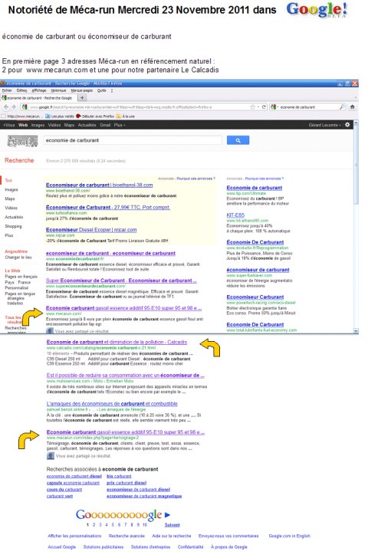
Task: Click the blue next-page arrow after Gooooogle
Action: click(167, 514)
